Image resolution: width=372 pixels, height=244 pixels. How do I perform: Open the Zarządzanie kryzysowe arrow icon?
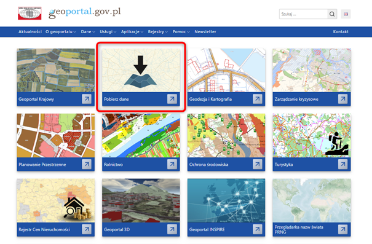click(343, 99)
